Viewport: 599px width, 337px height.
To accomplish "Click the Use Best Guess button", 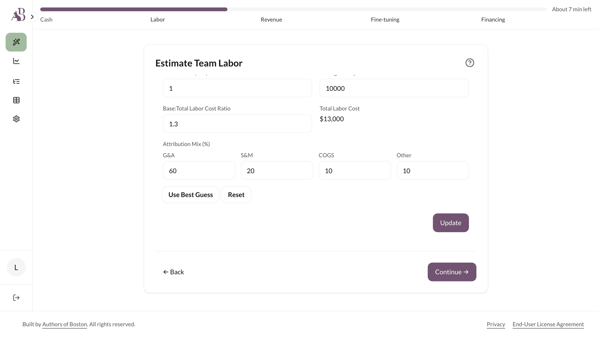I will [x=191, y=195].
